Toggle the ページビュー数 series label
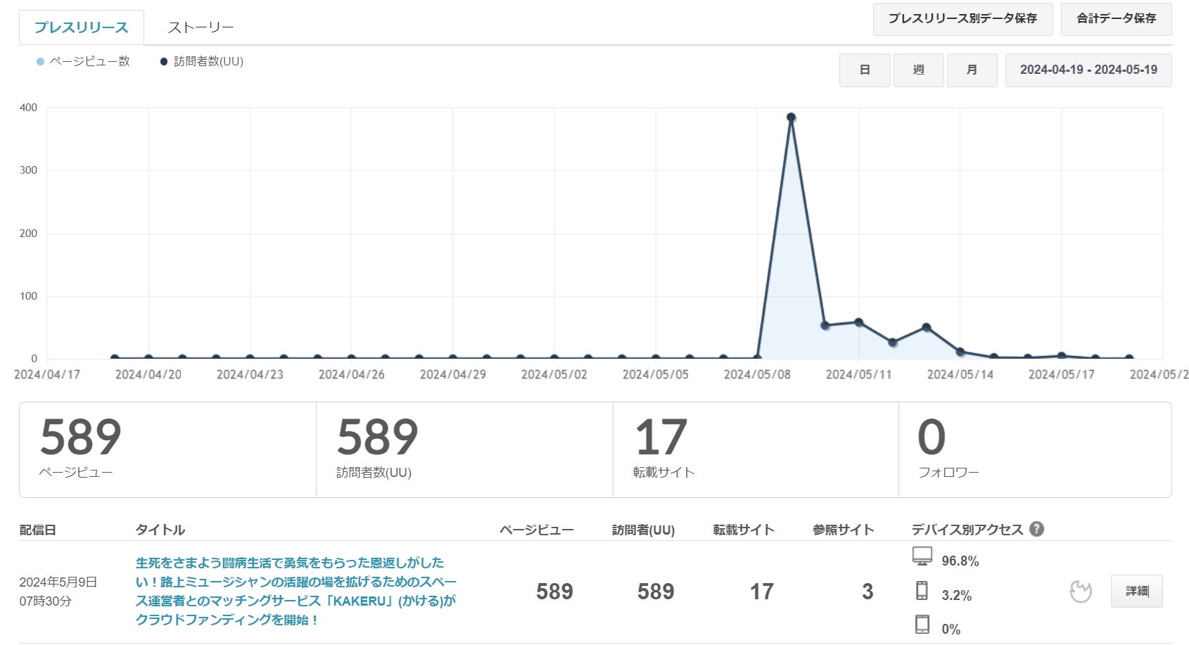 point(89,62)
